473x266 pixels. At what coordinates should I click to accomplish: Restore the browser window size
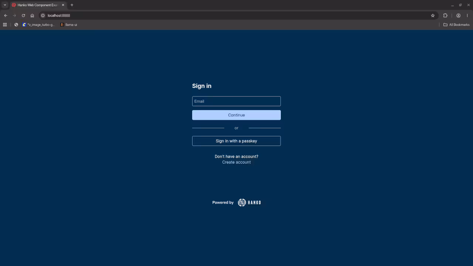click(460, 5)
